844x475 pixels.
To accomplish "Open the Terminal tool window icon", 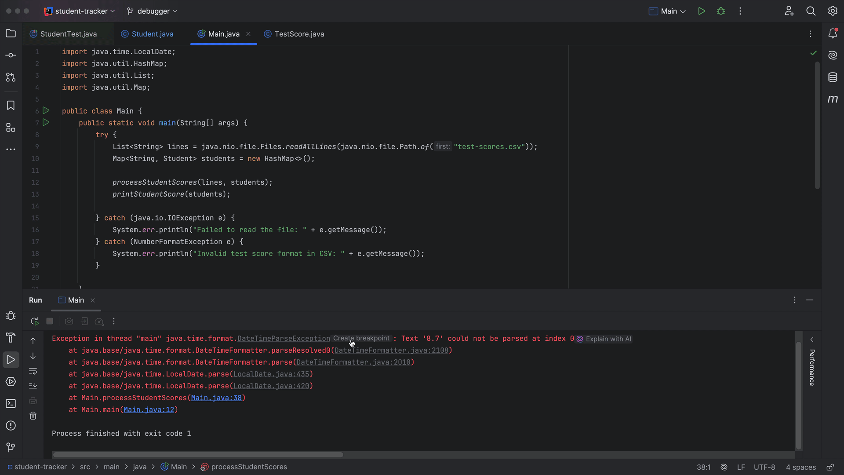I will click(11, 404).
